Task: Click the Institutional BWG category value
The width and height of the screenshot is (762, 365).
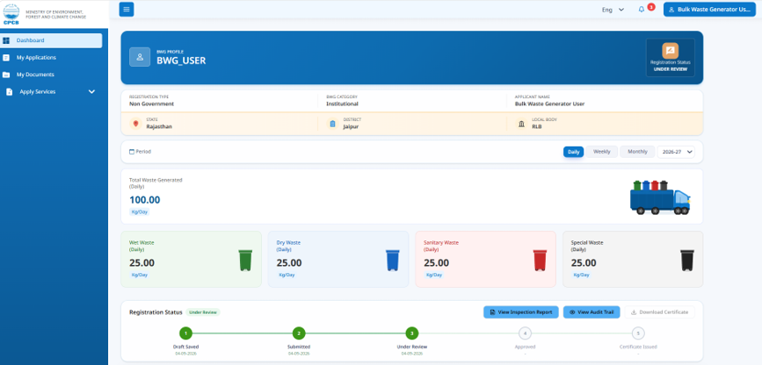Action: point(342,104)
